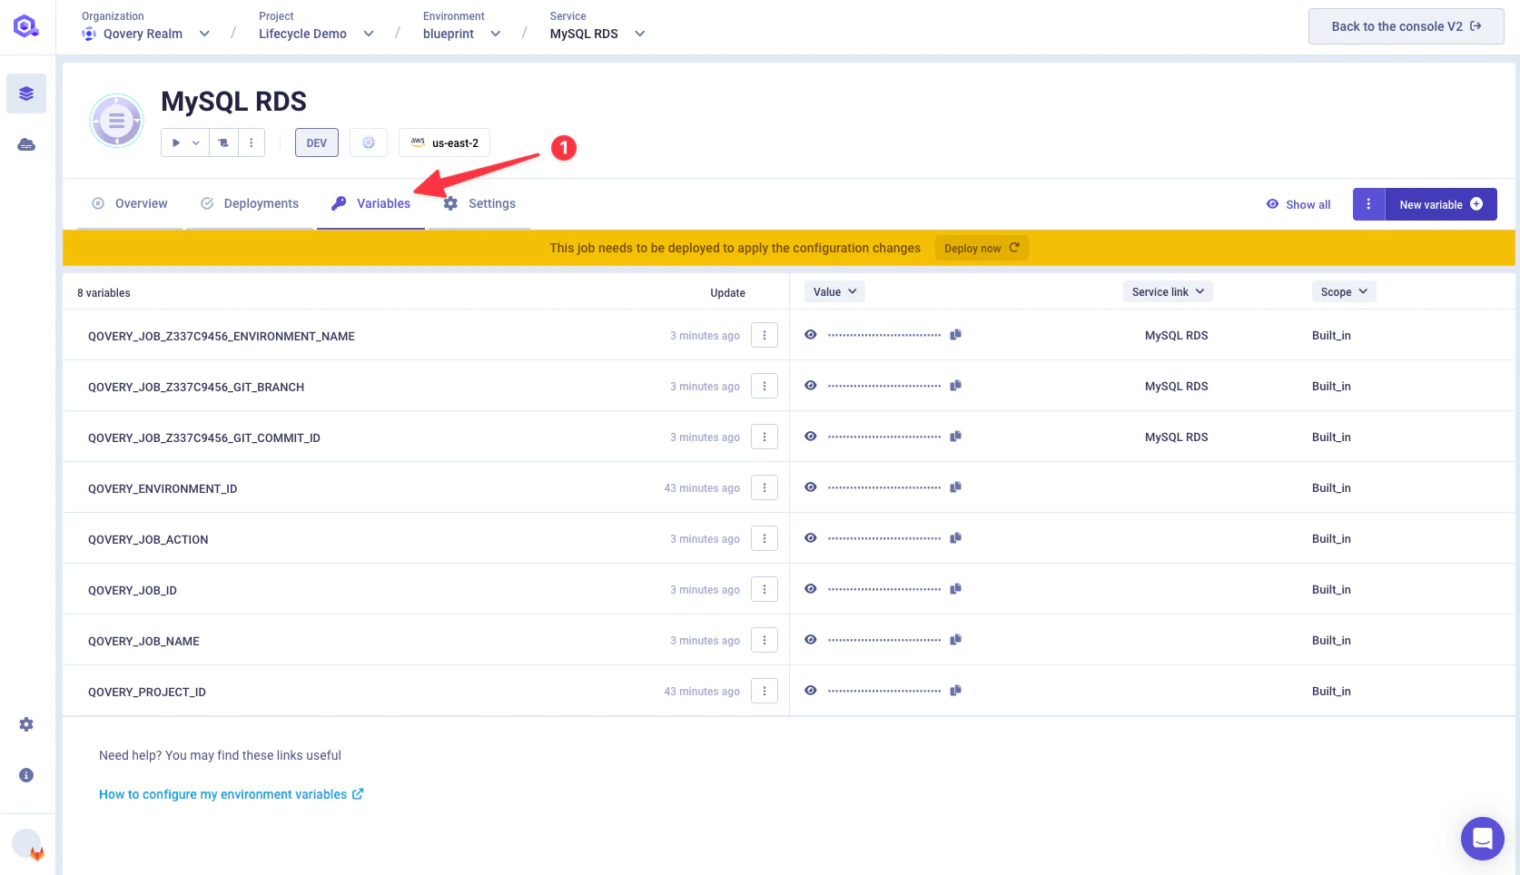The image size is (1520, 875).
Task: Click the play button to deploy service
Action: click(x=174, y=143)
